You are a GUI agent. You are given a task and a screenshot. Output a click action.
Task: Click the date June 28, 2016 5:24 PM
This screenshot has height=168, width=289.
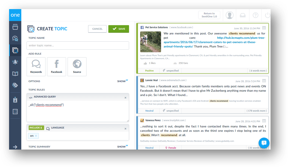pos(248,81)
